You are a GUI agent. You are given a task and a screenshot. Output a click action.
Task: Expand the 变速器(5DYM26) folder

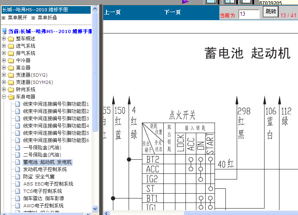(4, 82)
